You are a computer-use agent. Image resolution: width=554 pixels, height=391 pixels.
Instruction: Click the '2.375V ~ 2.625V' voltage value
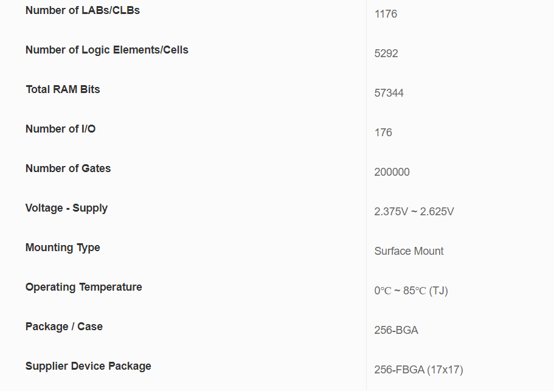point(414,212)
